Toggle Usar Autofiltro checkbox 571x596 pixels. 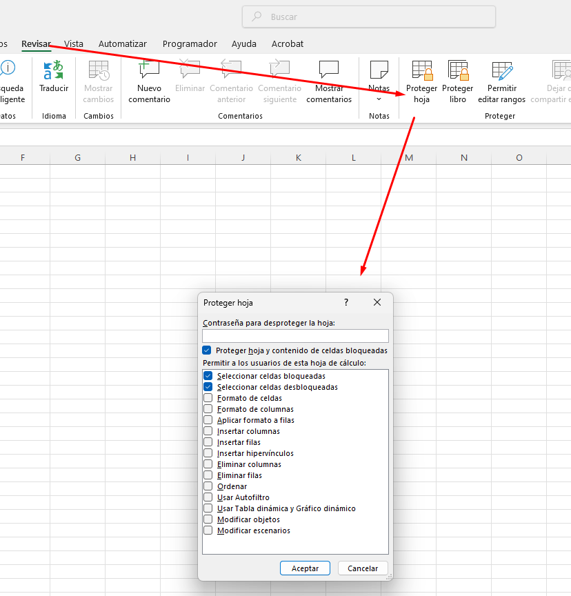(x=208, y=497)
